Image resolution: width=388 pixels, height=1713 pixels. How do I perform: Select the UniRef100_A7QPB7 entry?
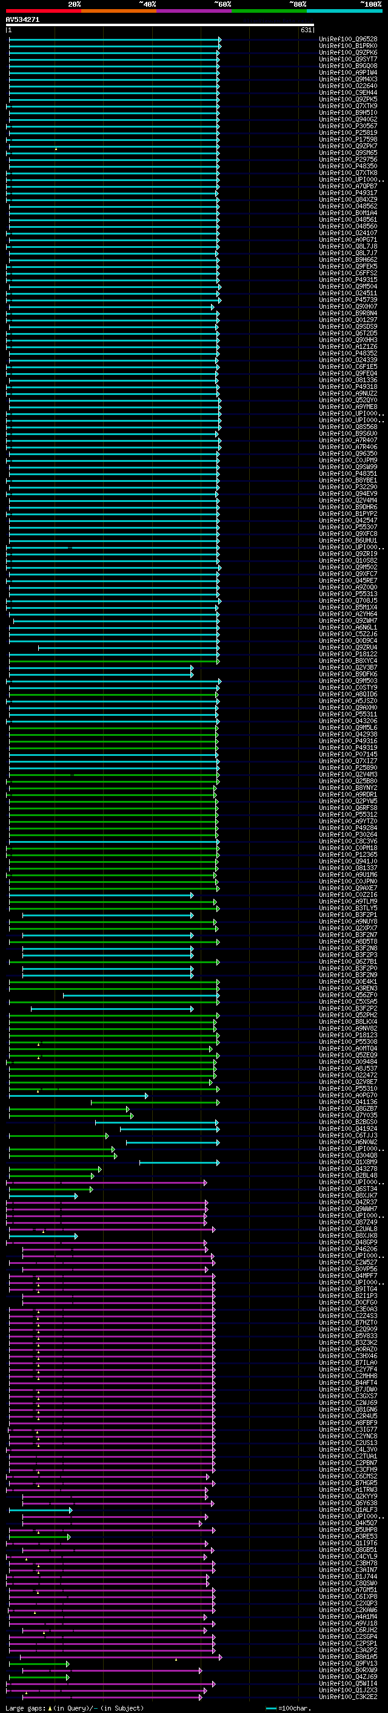pyautogui.click(x=348, y=186)
